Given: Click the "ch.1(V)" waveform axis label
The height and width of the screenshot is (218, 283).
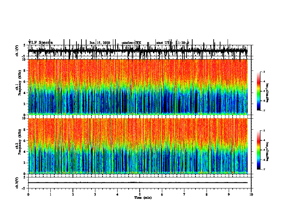Looking at the screenshot, I should (17, 51).
